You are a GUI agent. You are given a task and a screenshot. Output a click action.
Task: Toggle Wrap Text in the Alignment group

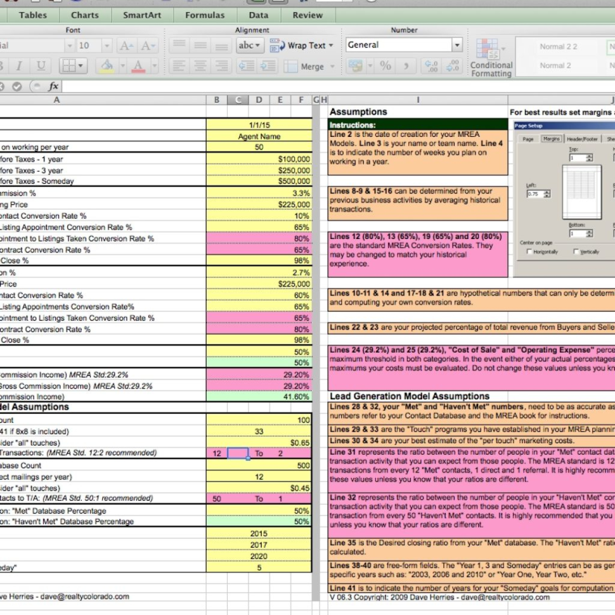[x=303, y=45]
